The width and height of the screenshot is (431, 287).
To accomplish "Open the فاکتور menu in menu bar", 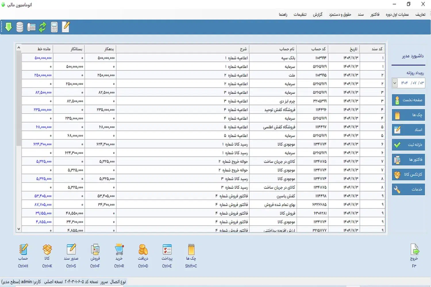I will 375,14.
